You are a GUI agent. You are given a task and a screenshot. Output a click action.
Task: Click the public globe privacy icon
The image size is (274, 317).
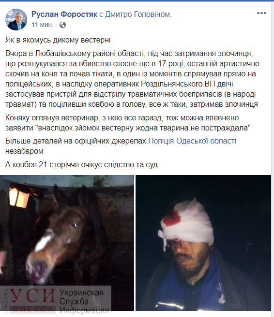tap(62, 25)
